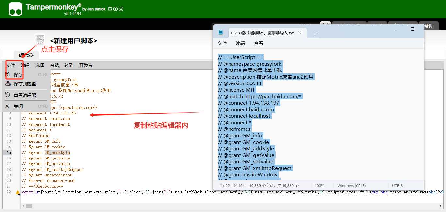Image resolution: width=446 pixels, height=212 pixels.
Task: Click 'UTF-8' encoding in Notepad status bar
Action: pyautogui.click(x=397, y=186)
